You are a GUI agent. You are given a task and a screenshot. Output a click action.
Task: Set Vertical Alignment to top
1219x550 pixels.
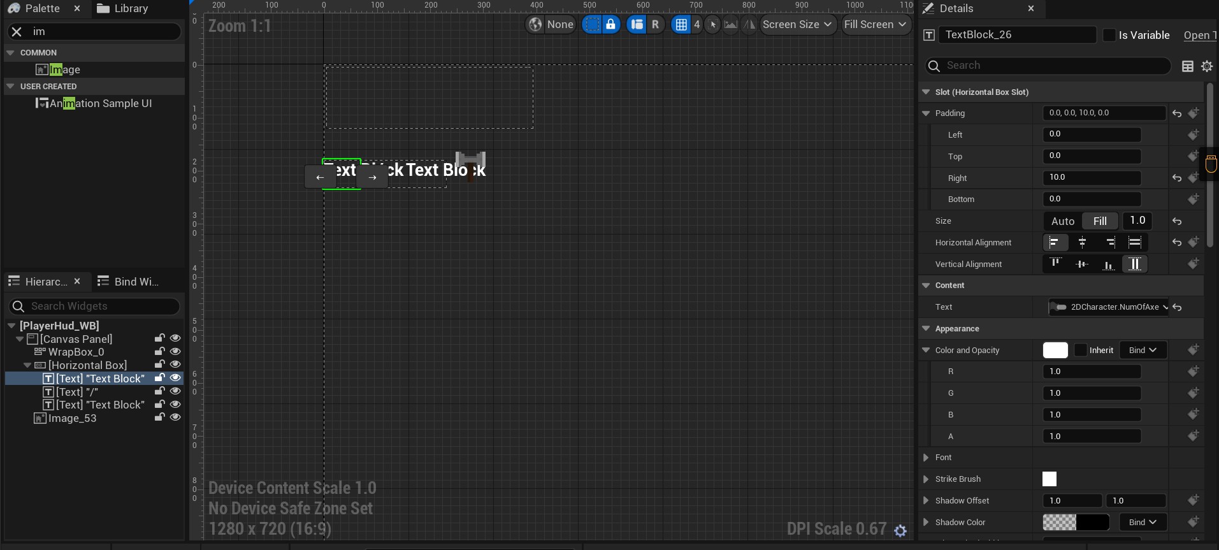(1055, 264)
